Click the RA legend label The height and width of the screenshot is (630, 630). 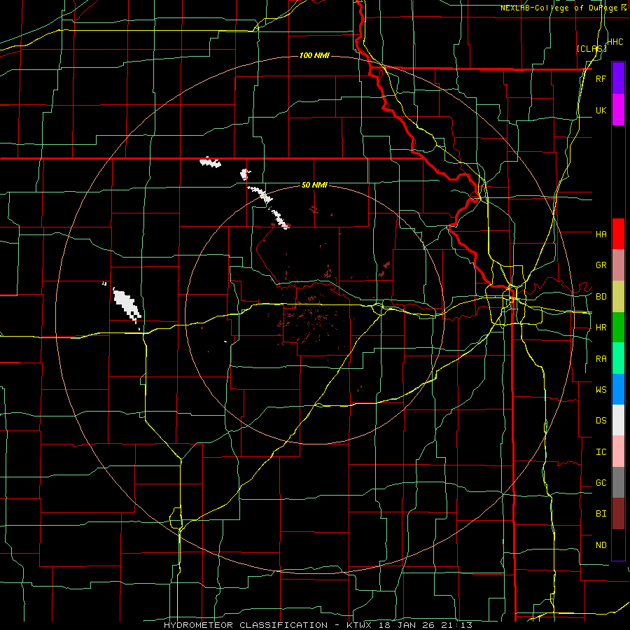click(601, 359)
